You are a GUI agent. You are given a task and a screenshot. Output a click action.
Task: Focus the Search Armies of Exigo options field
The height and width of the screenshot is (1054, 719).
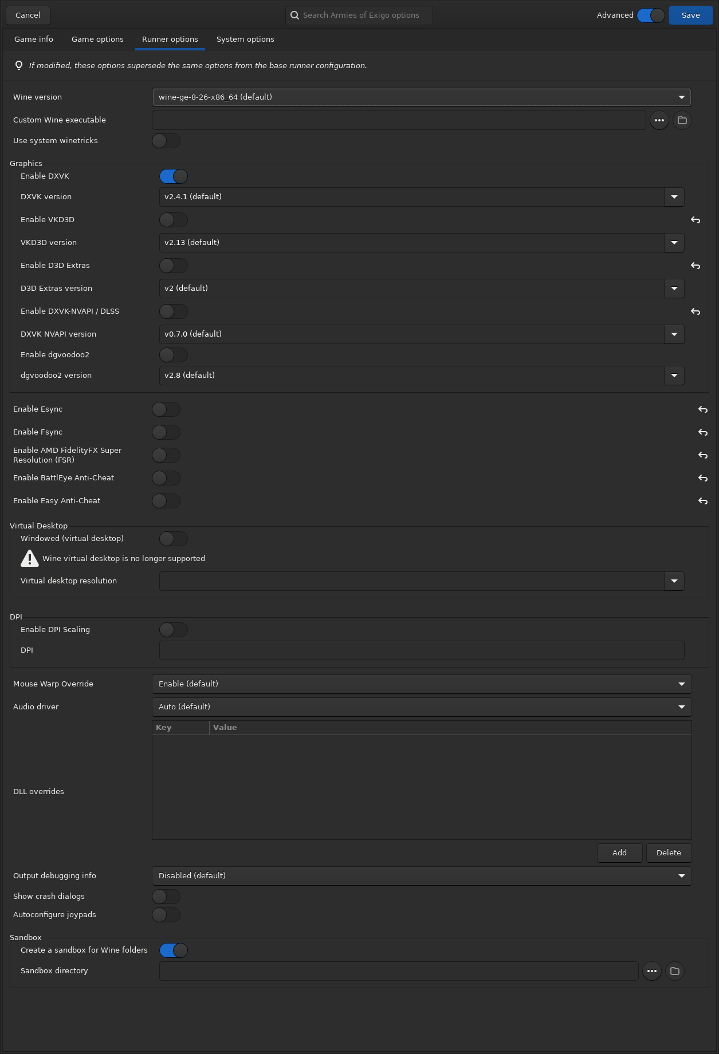point(359,15)
